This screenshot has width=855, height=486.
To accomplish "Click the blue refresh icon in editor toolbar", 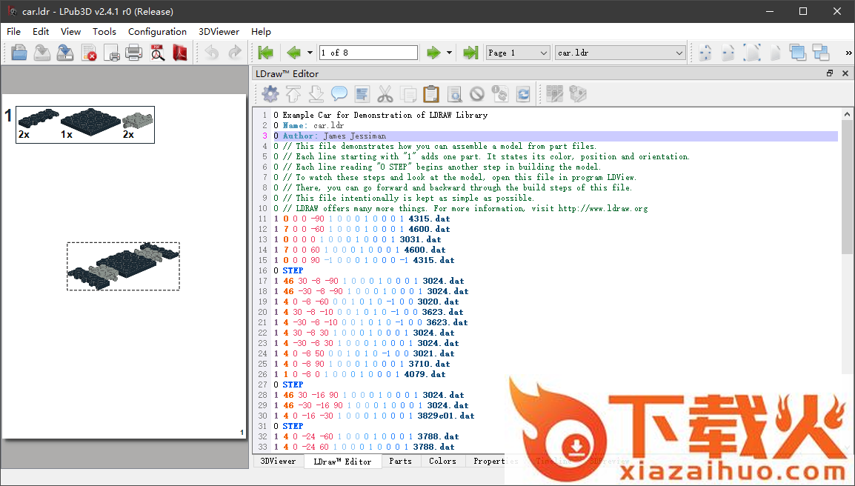I will click(x=524, y=94).
